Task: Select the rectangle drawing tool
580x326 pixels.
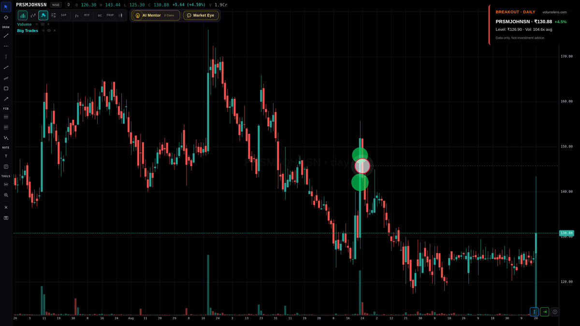Action: [5, 88]
